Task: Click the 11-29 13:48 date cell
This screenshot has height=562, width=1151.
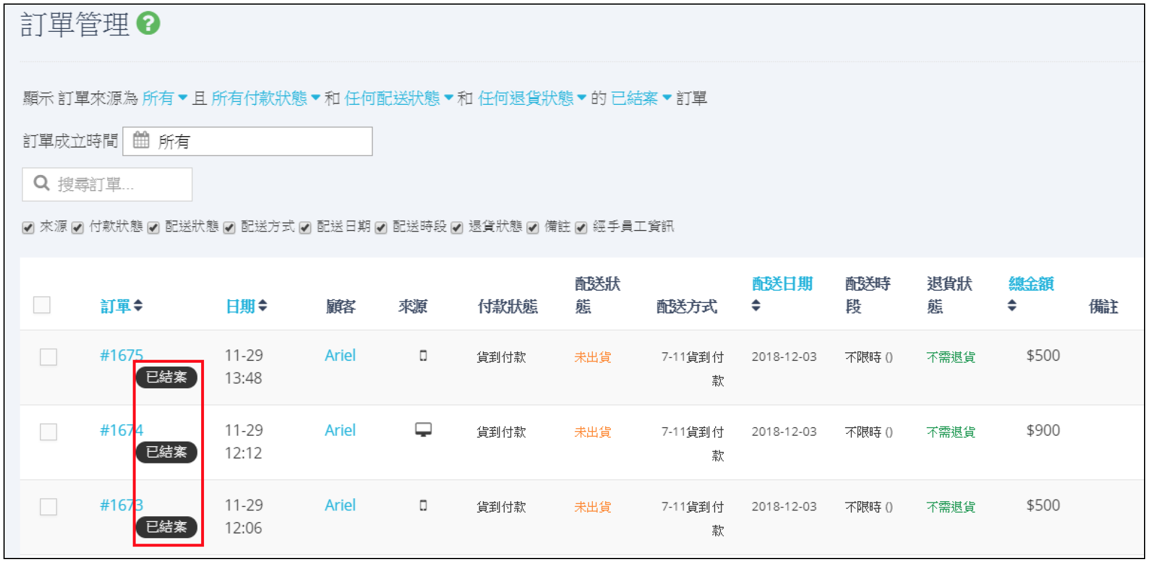Action: pyautogui.click(x=243, y=367)
